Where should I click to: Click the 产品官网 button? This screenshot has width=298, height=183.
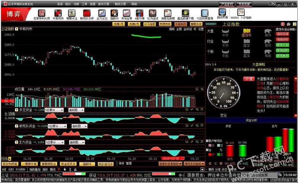[x=227, y=4]
